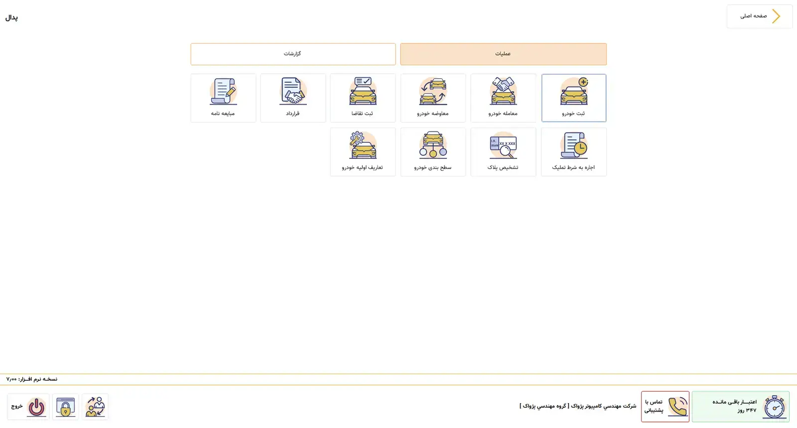
Task: Open the مبایعه نامه sales agreement
Action: click(x=223, y=98)
